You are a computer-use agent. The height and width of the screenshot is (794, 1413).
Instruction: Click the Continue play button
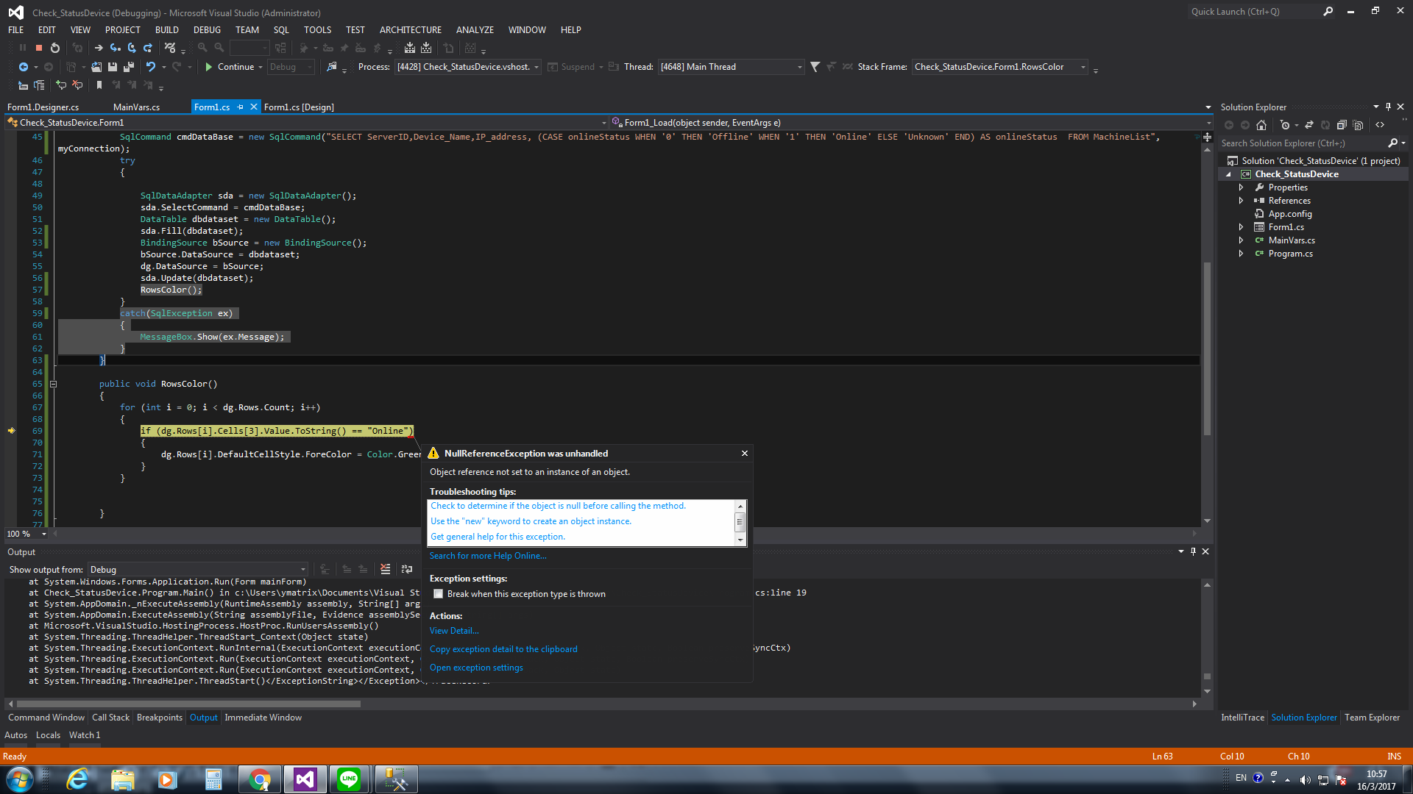[x=209, y=67]
